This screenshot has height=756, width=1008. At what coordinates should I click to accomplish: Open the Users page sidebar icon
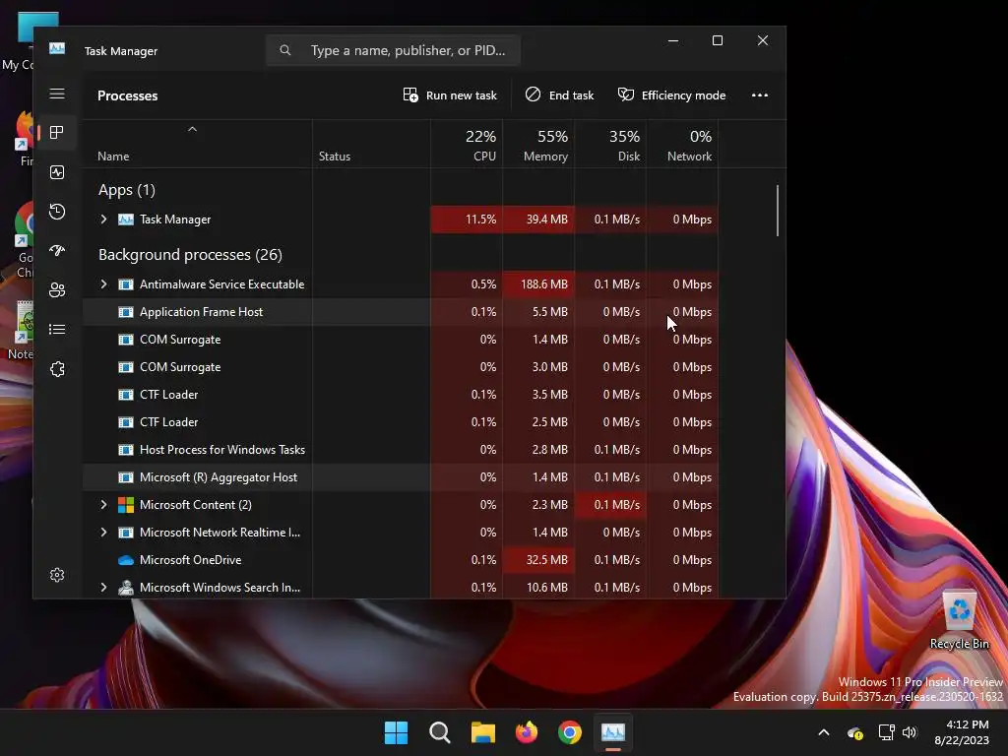click(57, 290)
